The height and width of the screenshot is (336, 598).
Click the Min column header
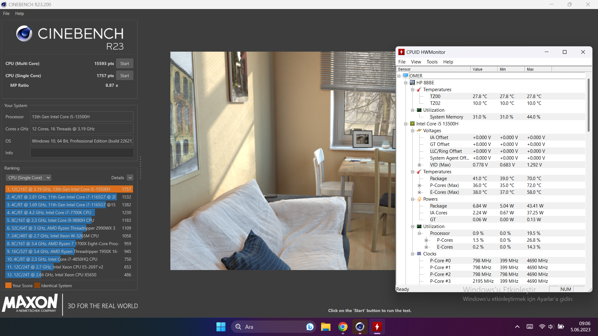(x=511, y=69)
